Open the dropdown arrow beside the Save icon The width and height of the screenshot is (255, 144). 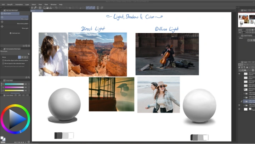53,8
